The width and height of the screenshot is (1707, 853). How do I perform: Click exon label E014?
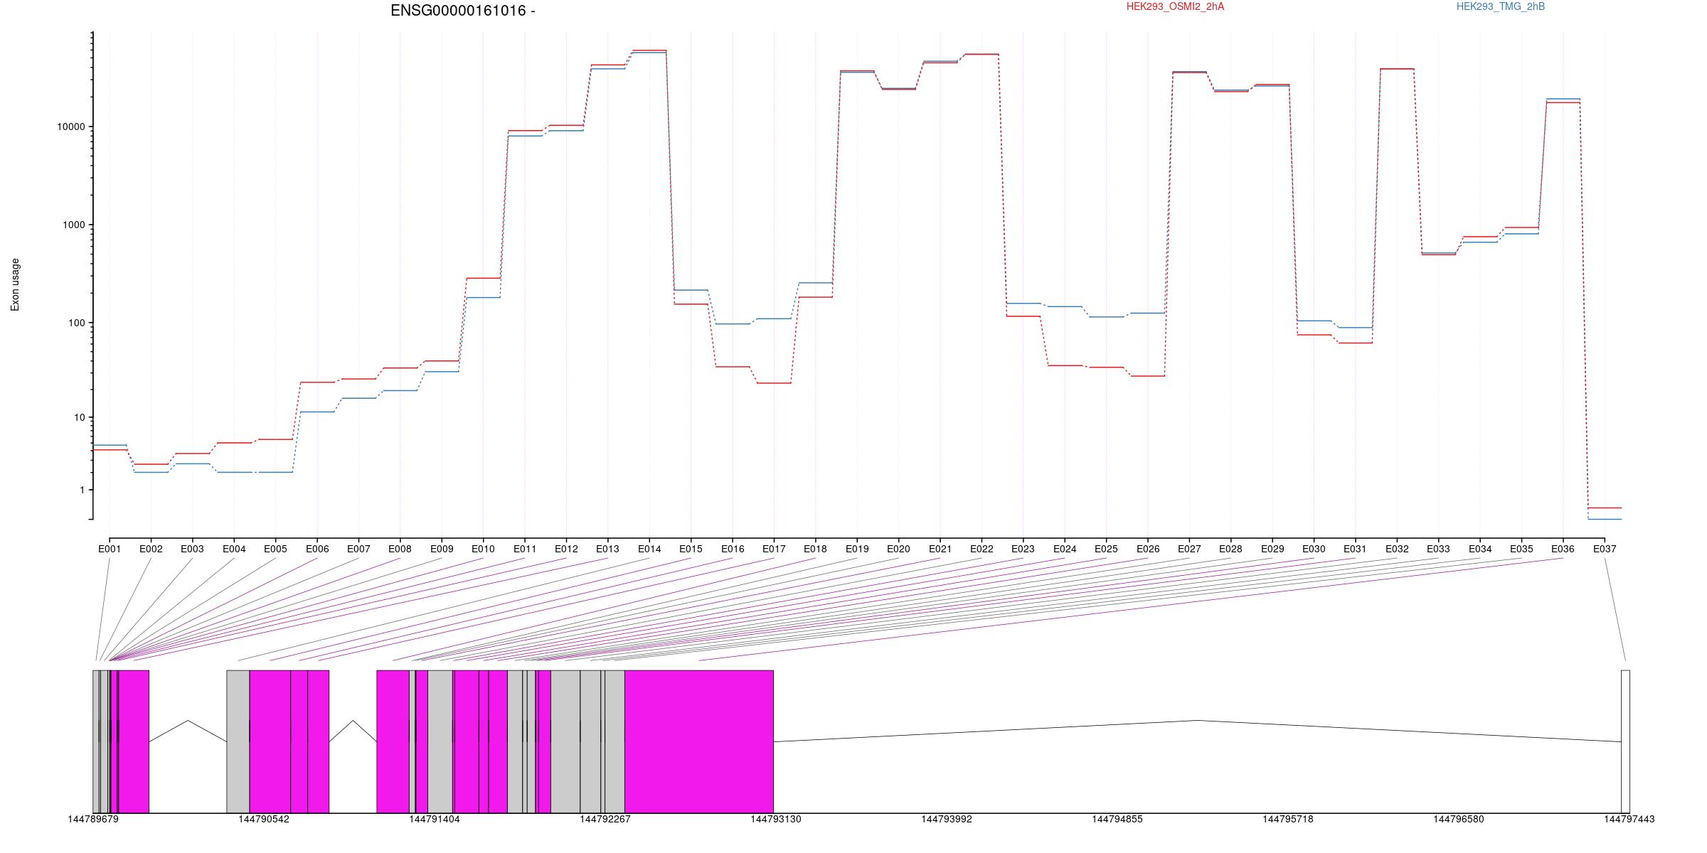pyautogui.click(x=649, y=549)
